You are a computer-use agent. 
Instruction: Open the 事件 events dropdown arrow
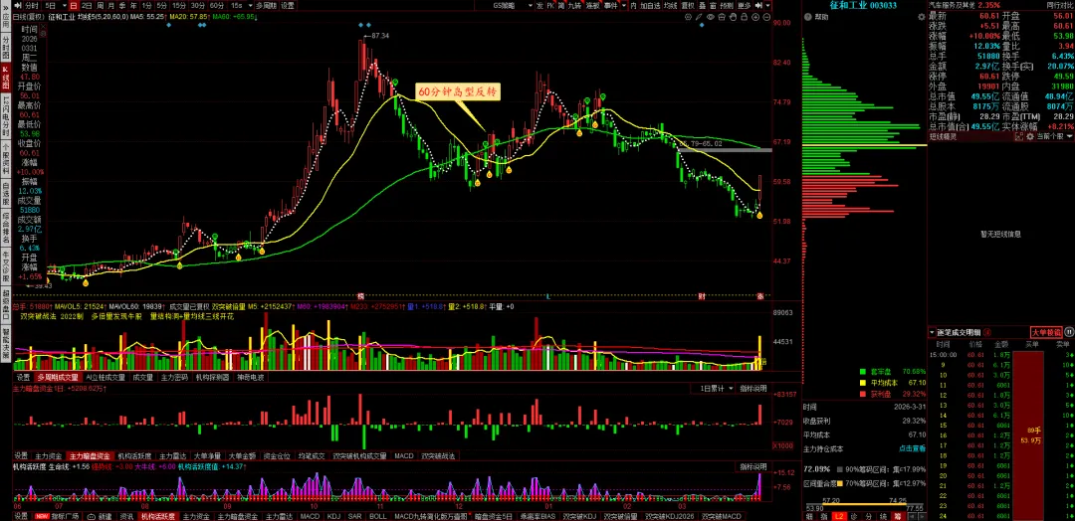click(x=624, y=5)
